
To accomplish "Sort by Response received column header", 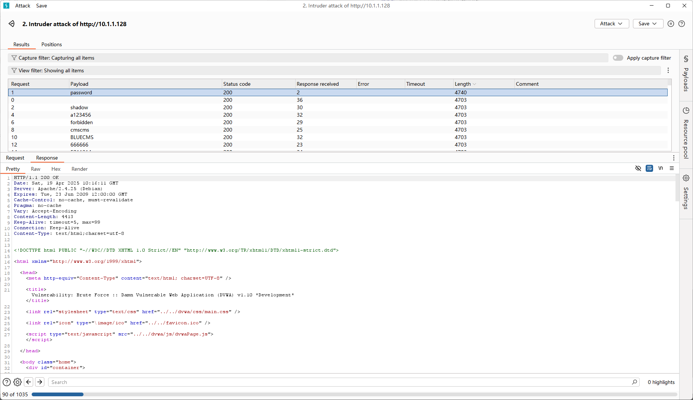I will 325,84.
